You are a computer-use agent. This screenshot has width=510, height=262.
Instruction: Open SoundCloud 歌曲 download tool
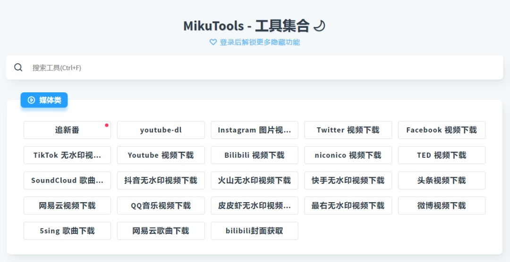[67, 180]
